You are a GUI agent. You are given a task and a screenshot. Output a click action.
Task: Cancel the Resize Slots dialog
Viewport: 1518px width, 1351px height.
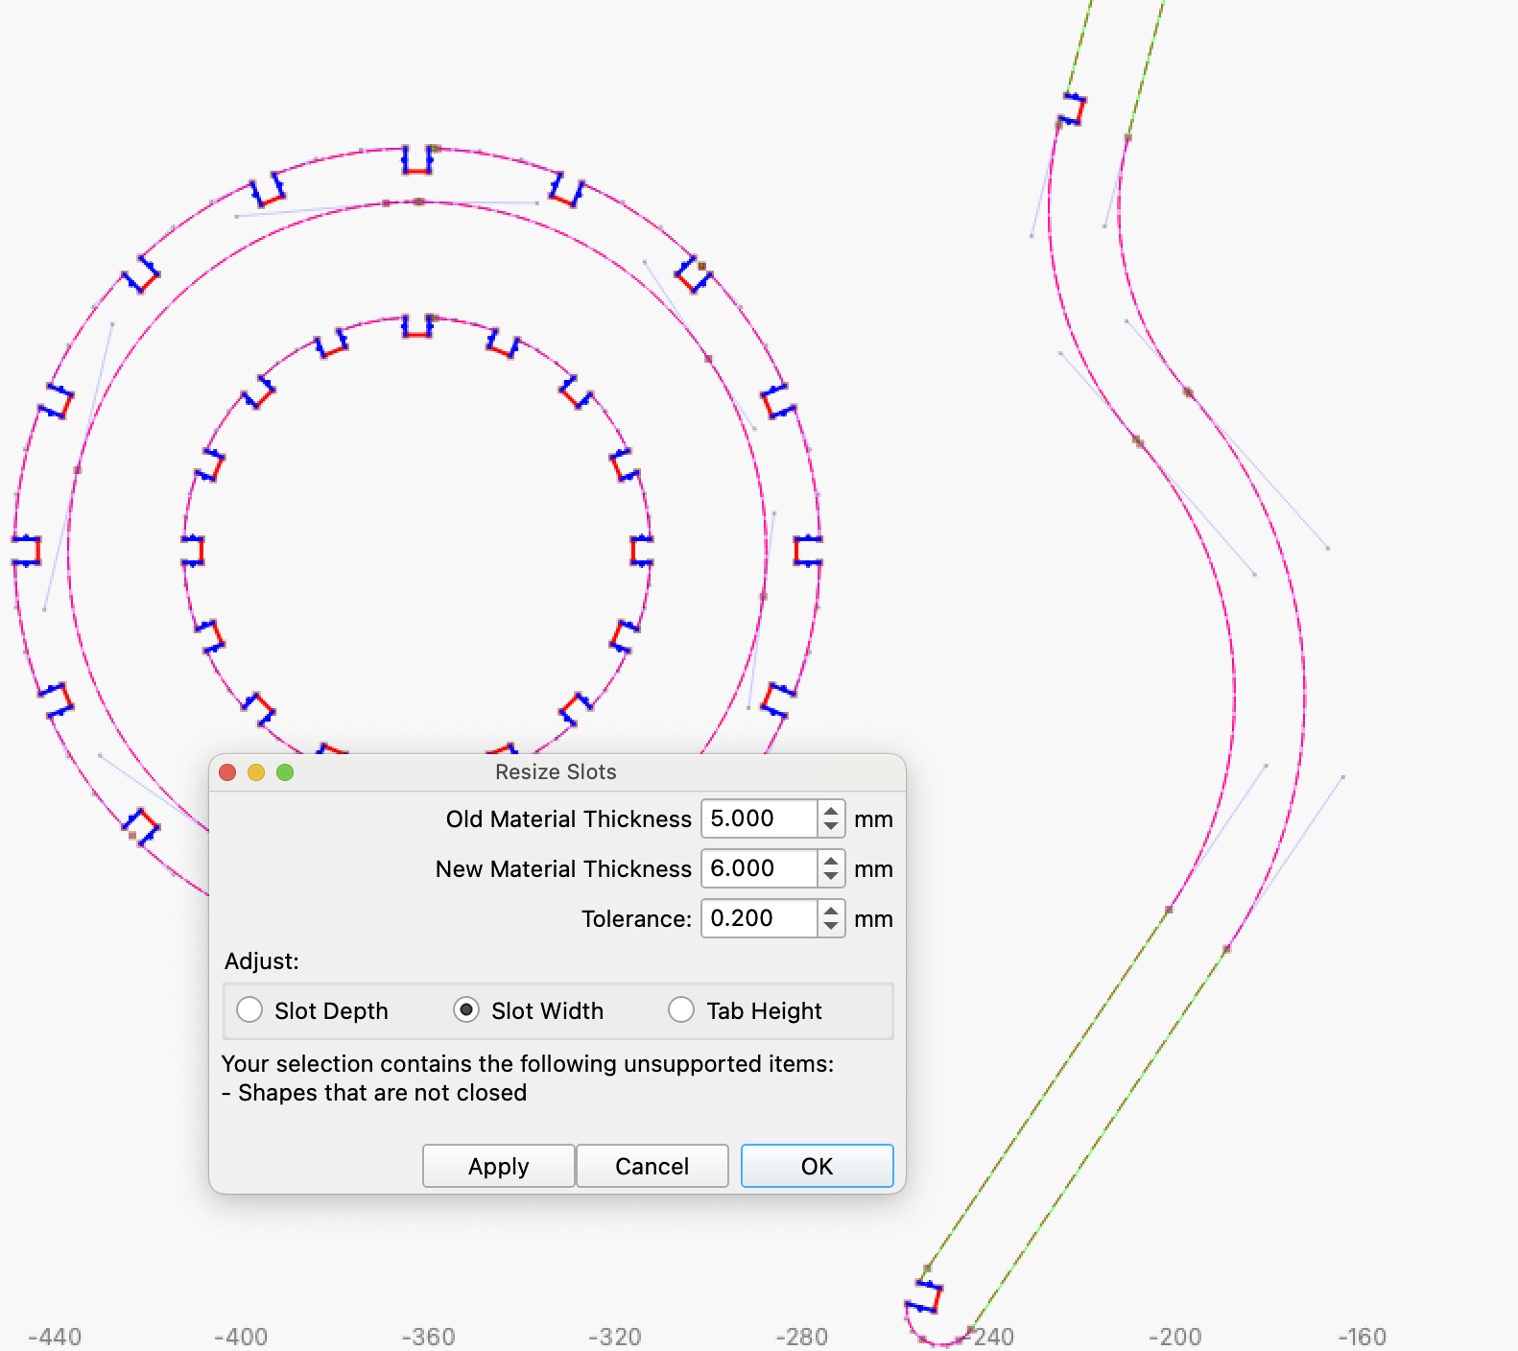(652, 1166)
